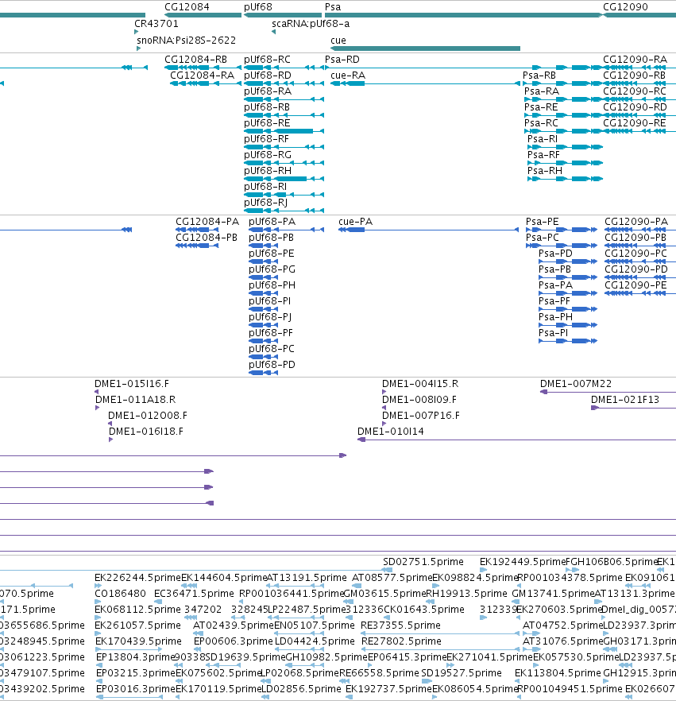Click transcript Psa-RE label
The width and height of the screenshot is (676, 701).
(541, 107)
